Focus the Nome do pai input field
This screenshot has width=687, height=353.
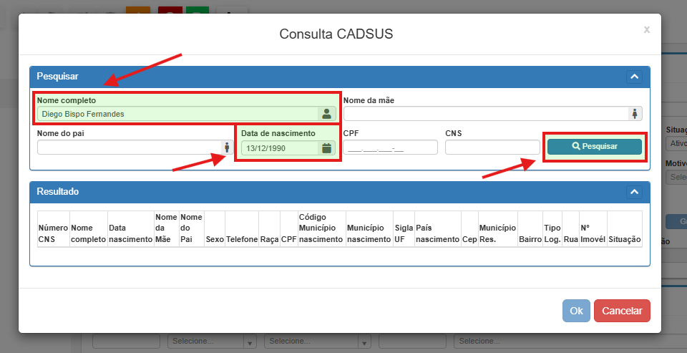[129, 148]
